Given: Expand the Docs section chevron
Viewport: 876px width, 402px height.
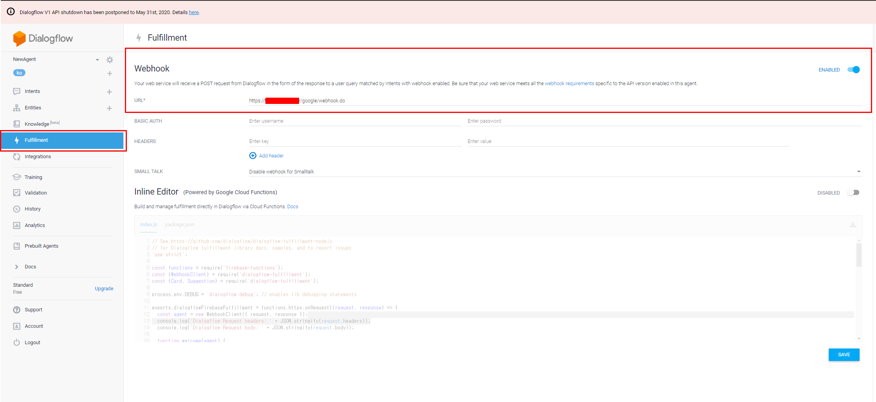Looking at the screenshot, I should click(17, 267).
